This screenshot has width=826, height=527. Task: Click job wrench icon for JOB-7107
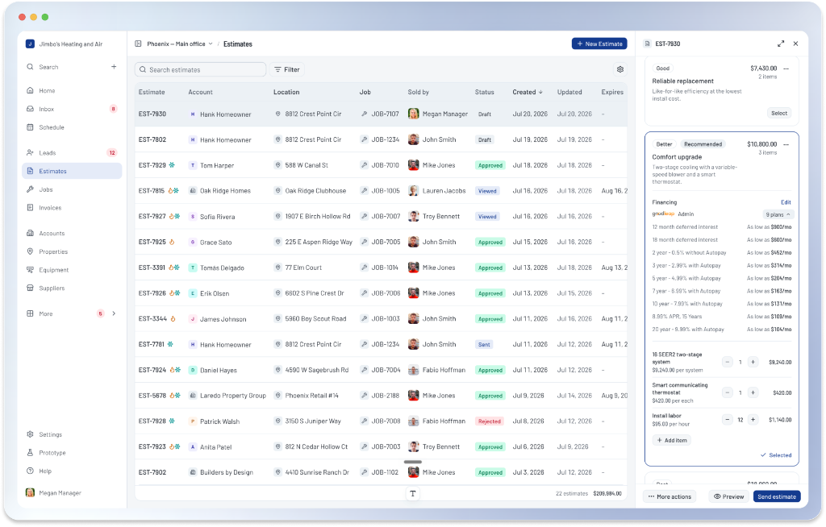pyautogui.click(x=364, y=114)
